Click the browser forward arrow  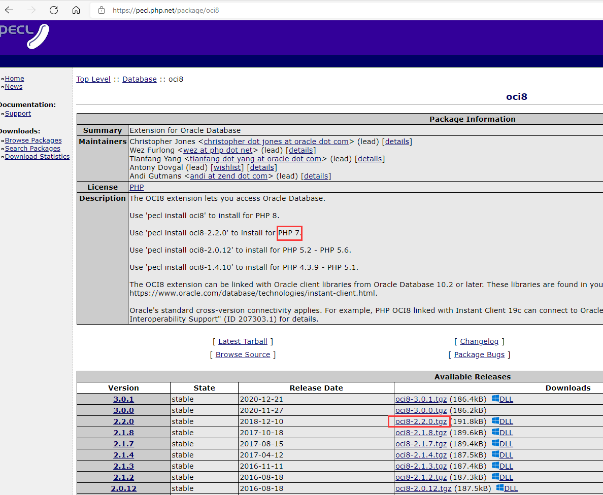tap(31, 10)
